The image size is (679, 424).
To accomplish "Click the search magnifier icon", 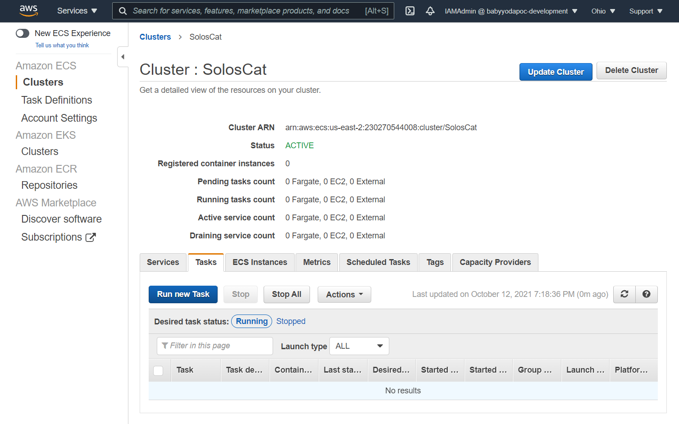I will pyautogui.click(x=123, y=11).
